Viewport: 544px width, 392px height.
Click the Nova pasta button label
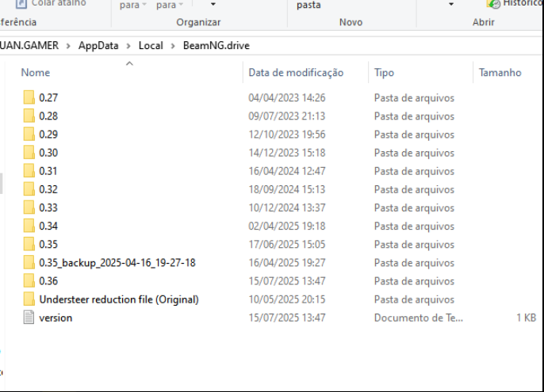pyautogui.click(x=308, y=5)
